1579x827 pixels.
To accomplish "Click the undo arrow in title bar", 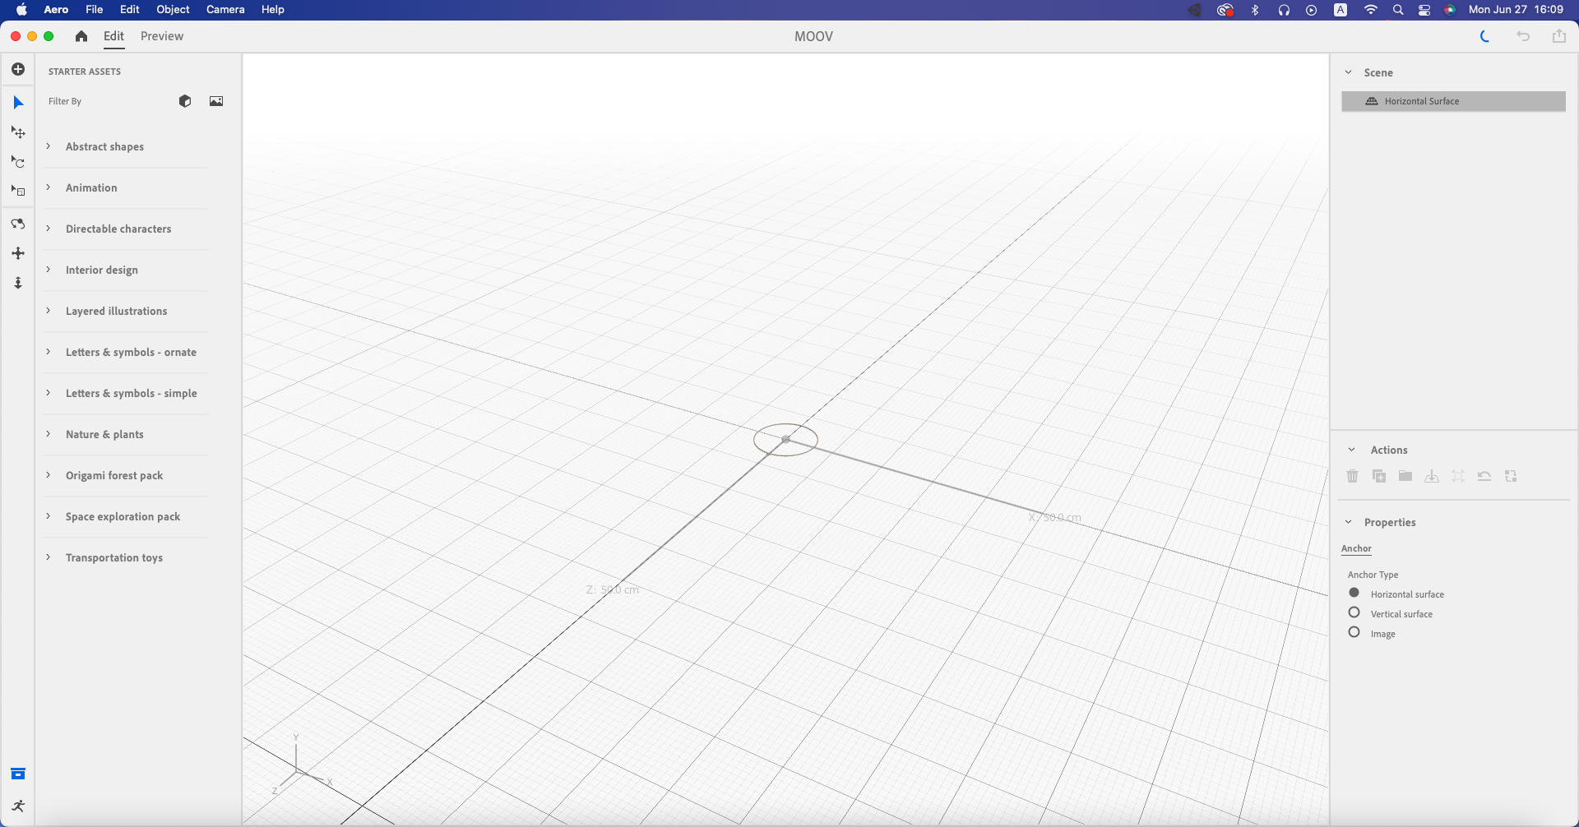I will click(1523, 36).
